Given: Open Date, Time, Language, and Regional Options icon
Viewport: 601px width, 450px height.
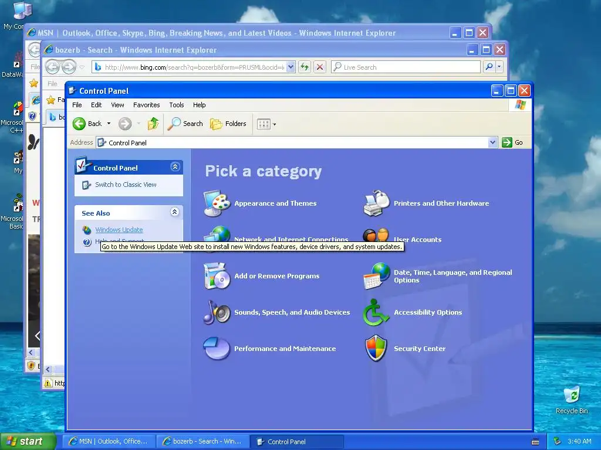Looking at the screenshot, I should point(376,276).
